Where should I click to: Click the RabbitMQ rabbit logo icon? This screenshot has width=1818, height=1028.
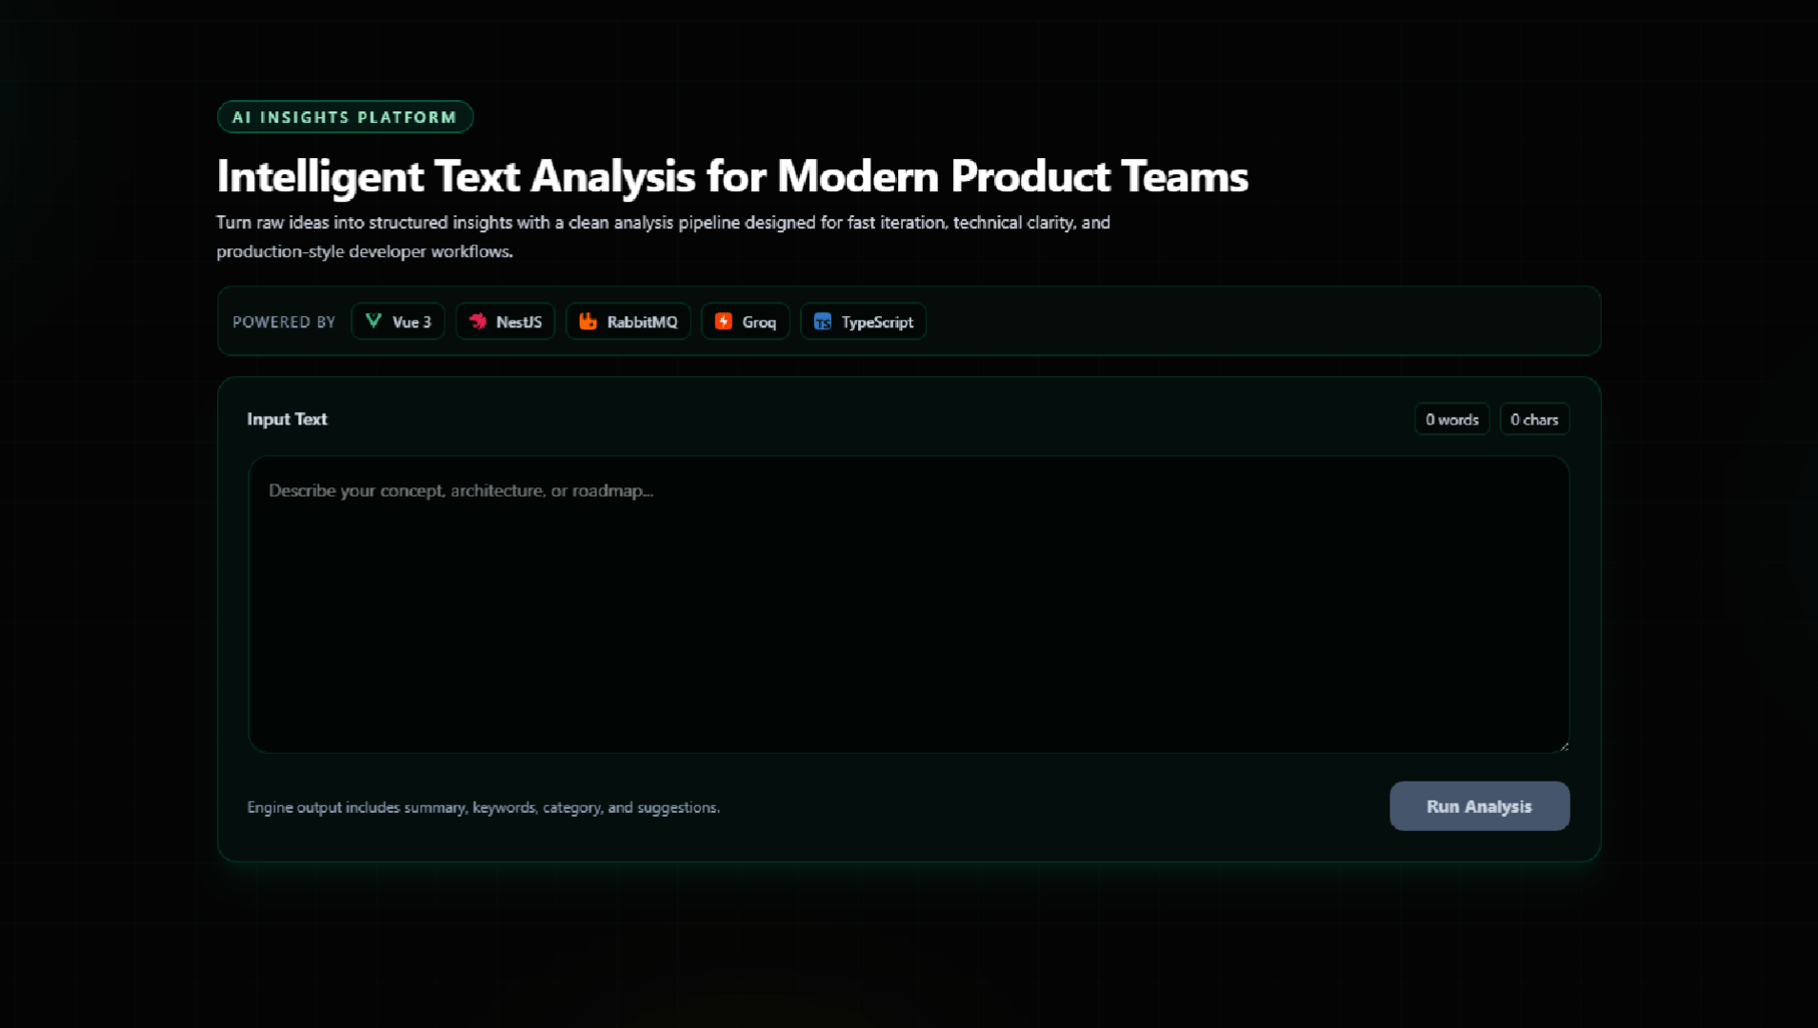click(589, 321)
